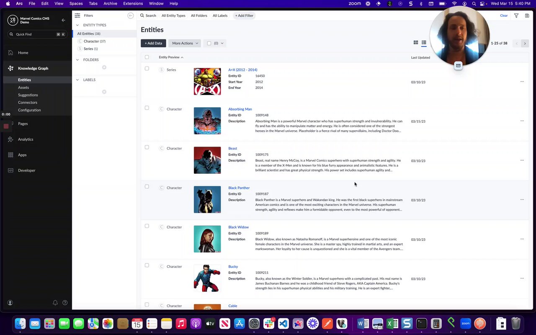
Task: Tick the Black Widow row checkbox
Action: coord(147,226)
